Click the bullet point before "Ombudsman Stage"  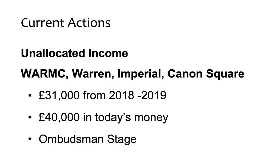click(x=30, y=139)
